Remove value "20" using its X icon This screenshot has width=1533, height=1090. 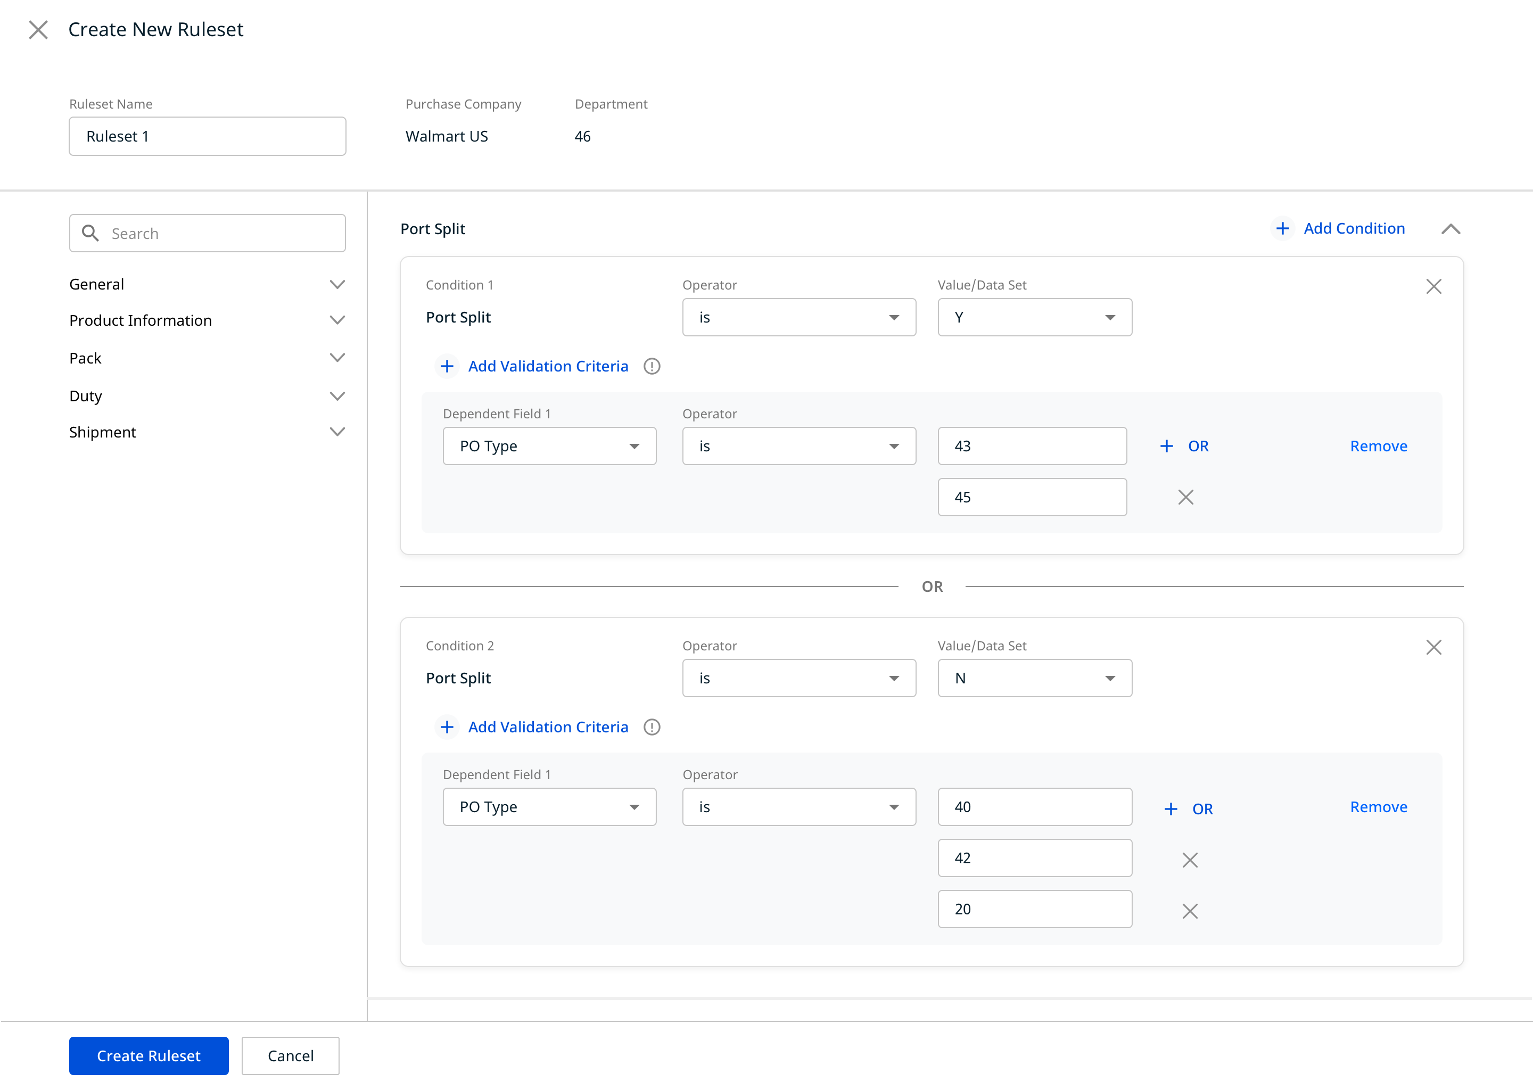click(x=1189, y=911)
